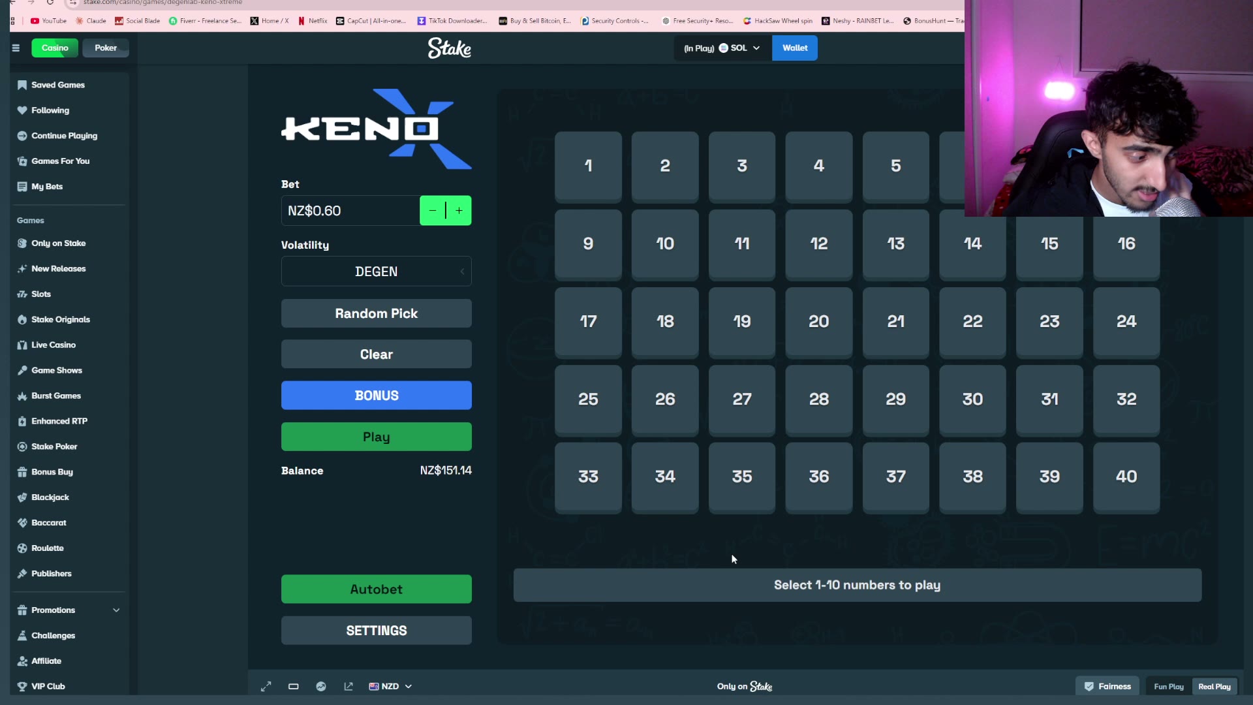
Task: Select keno number 17
Action: click(x=588, y=322)
